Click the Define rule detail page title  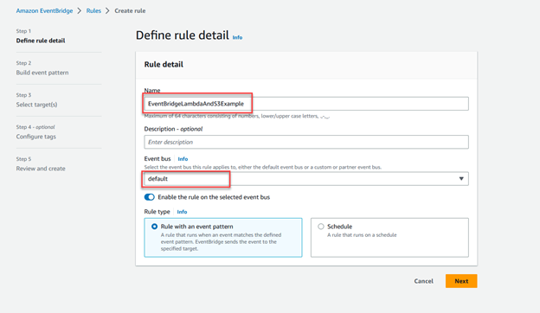point(183,35)
